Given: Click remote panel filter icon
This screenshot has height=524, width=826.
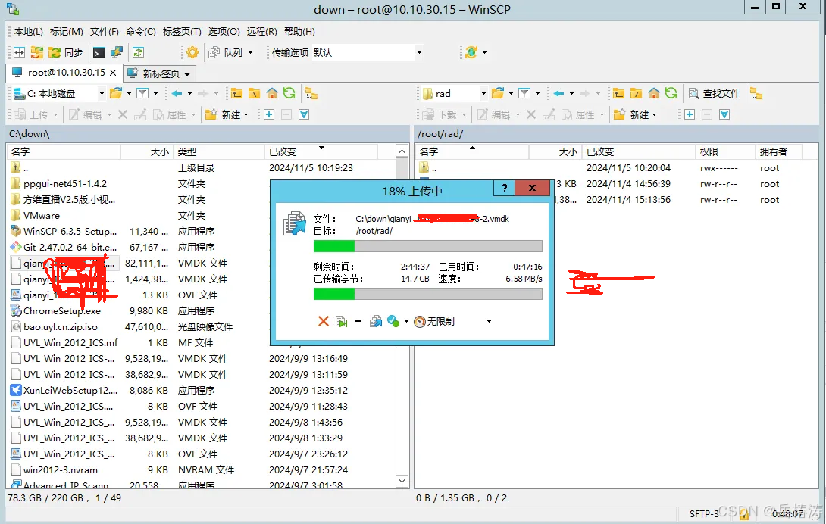Looking at the screenshot, I should [x=524, y=94].
